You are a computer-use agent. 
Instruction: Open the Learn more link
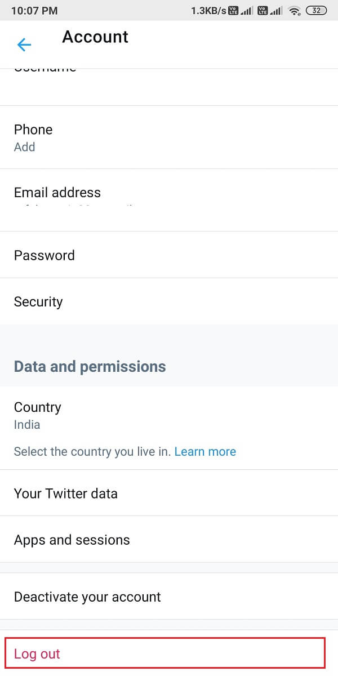(x=205, y=452)
